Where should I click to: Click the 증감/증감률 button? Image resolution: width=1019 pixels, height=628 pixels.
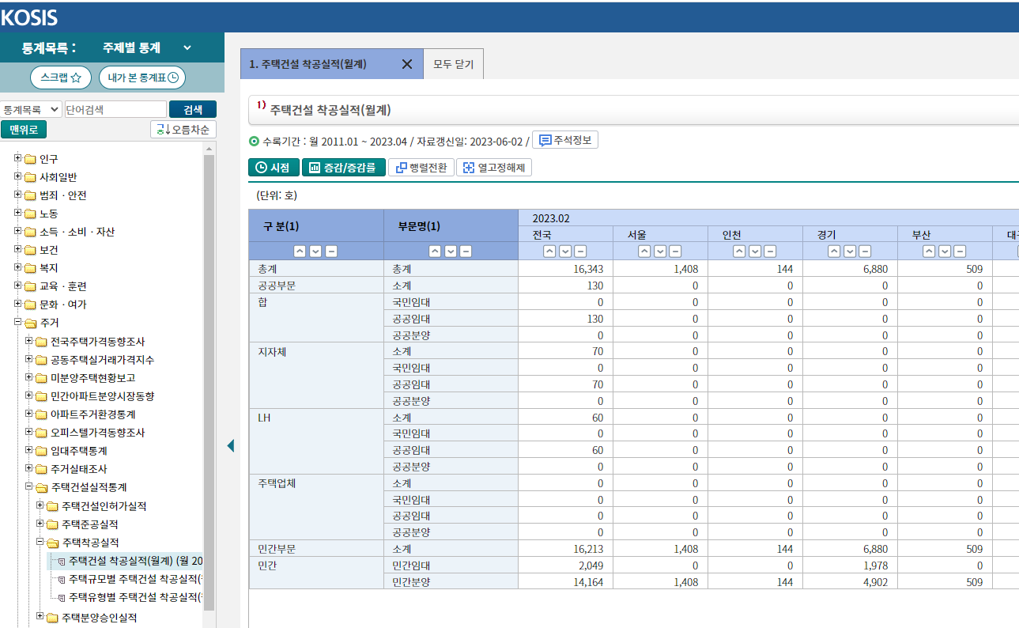(x=344, y=168)
